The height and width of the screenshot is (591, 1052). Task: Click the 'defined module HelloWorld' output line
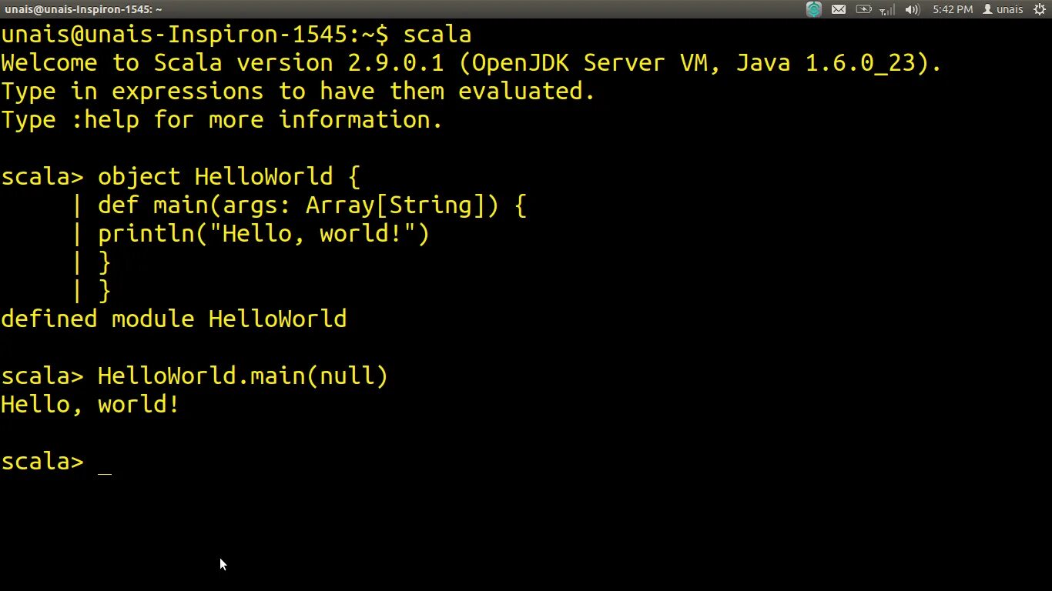click(x=173, y=319)
